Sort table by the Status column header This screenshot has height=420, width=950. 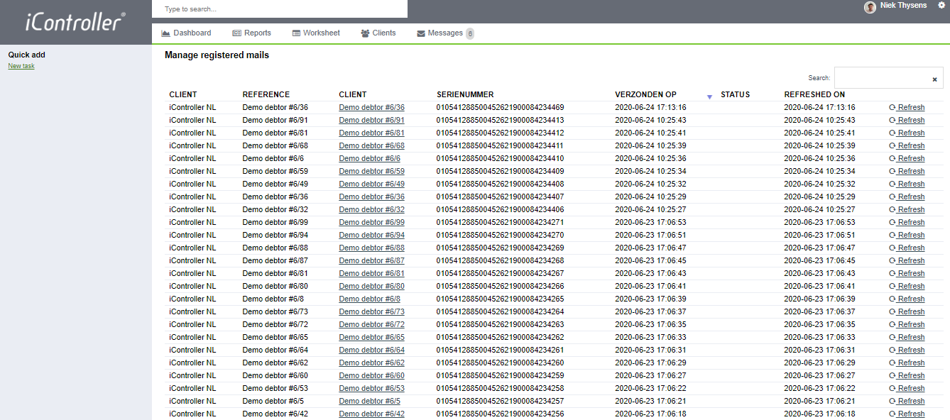click(735, 94)
